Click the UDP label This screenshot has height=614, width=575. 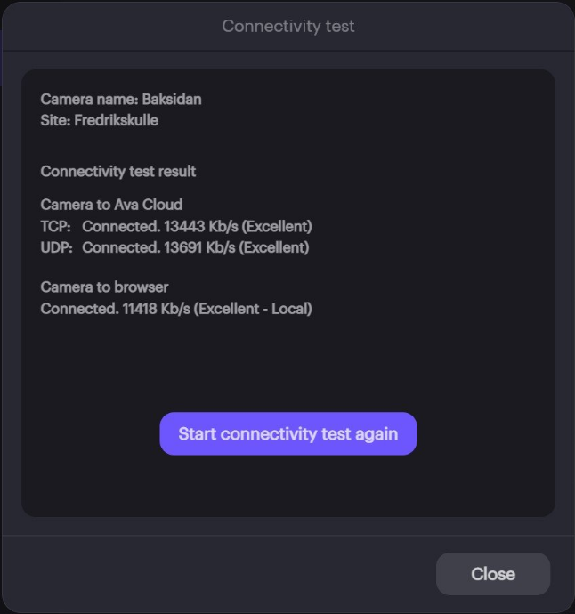(56, 247)
